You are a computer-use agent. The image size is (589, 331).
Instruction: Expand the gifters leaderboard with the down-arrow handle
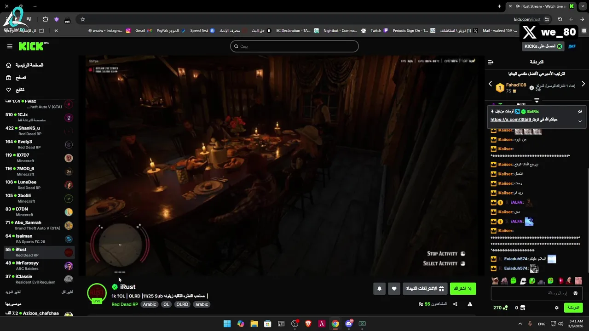537,100
